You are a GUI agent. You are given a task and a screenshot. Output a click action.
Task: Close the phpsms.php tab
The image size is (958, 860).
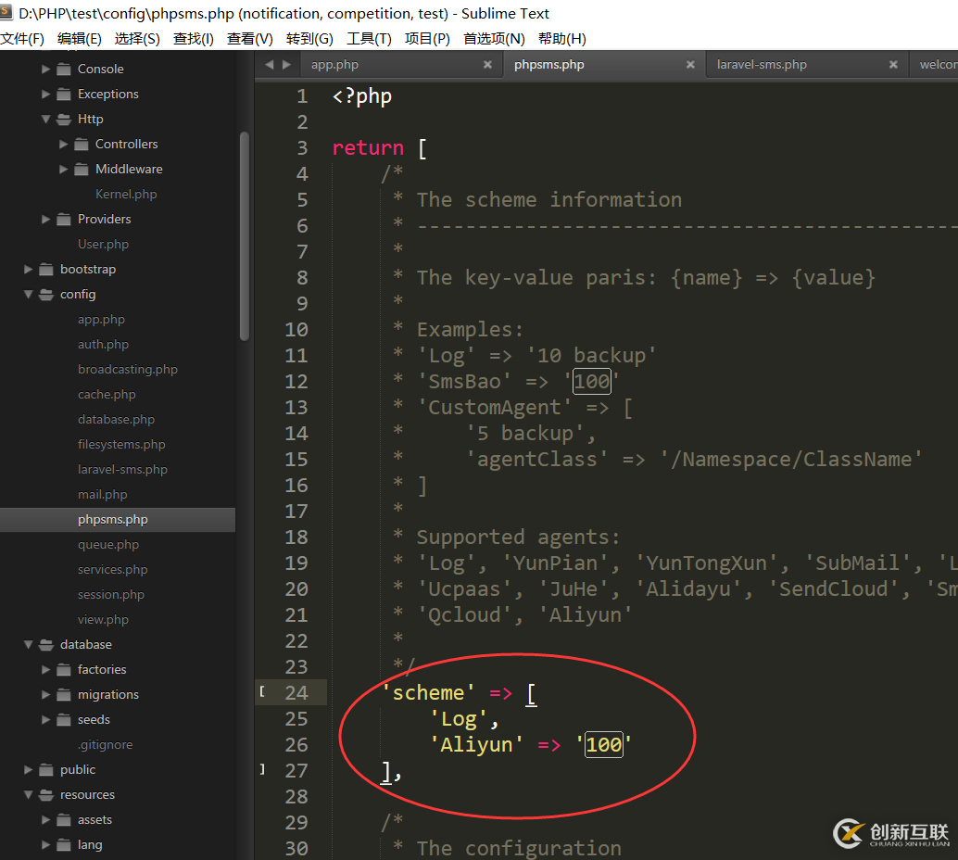tap(690, 65)
